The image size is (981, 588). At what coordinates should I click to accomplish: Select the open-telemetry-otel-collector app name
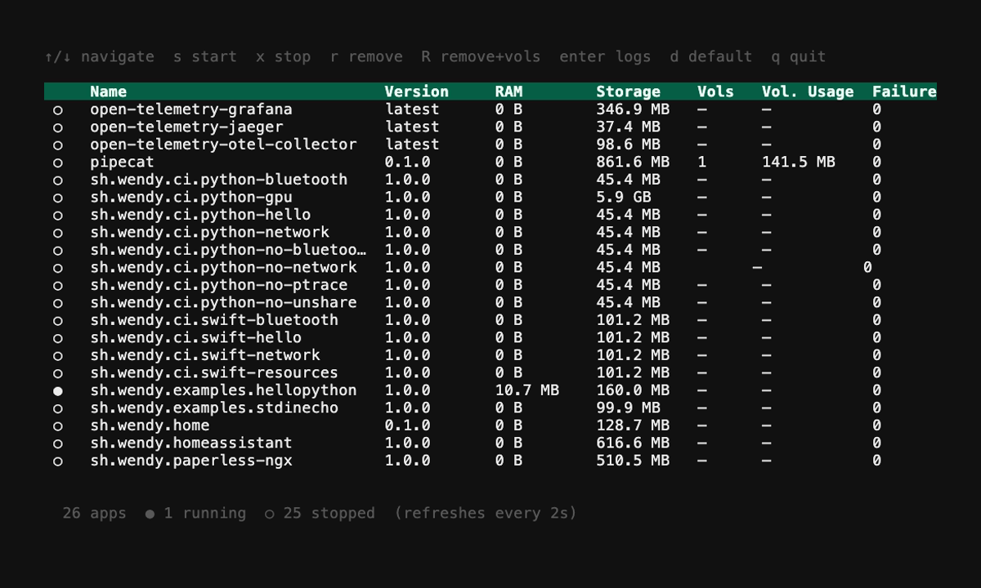coord(223,145)
